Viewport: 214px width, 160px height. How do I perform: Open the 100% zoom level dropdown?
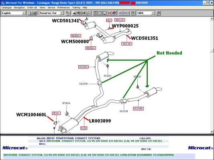[x=153, y=13]
